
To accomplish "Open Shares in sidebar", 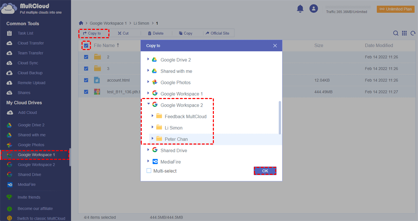I will click(x=24, y=93).
